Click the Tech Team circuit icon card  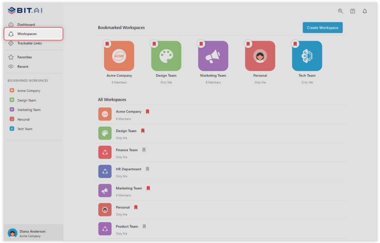point(307,56)
